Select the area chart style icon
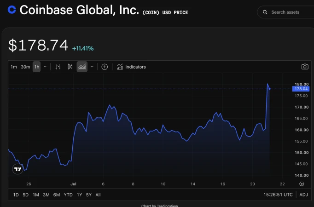Screen dimensions: 314x207 click(82, 67)
